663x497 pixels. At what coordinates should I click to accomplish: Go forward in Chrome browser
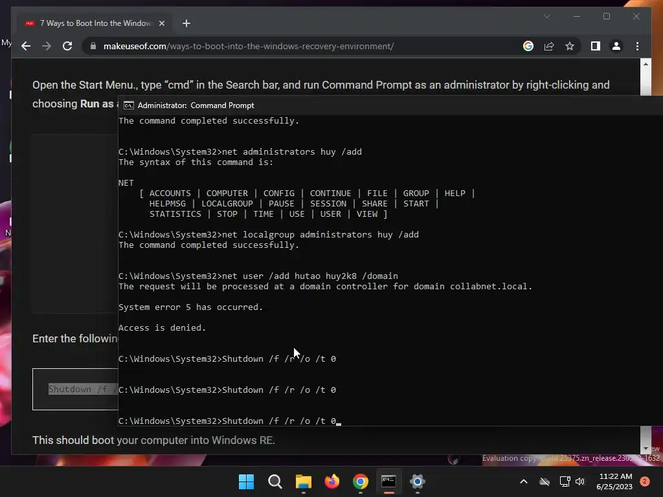[47, 46]
